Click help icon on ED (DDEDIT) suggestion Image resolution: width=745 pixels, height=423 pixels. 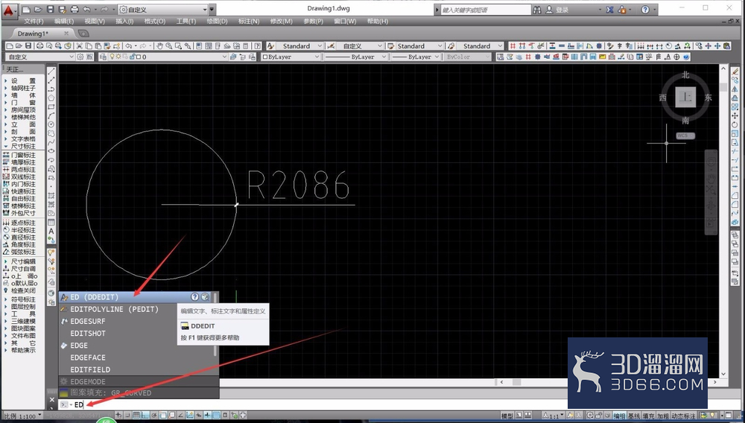point(194,296)
